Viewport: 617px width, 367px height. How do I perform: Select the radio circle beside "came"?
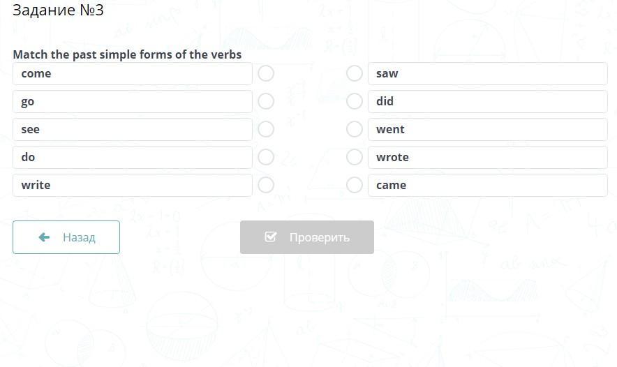click(x=355, y=185)
